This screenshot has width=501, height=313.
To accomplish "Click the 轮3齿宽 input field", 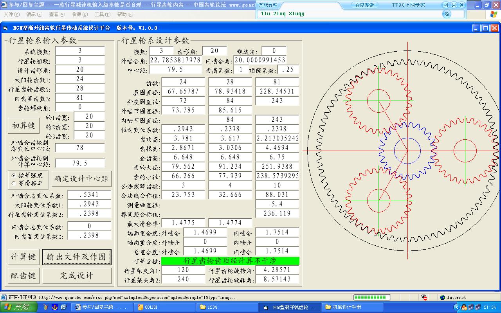I will coord(89,135).
